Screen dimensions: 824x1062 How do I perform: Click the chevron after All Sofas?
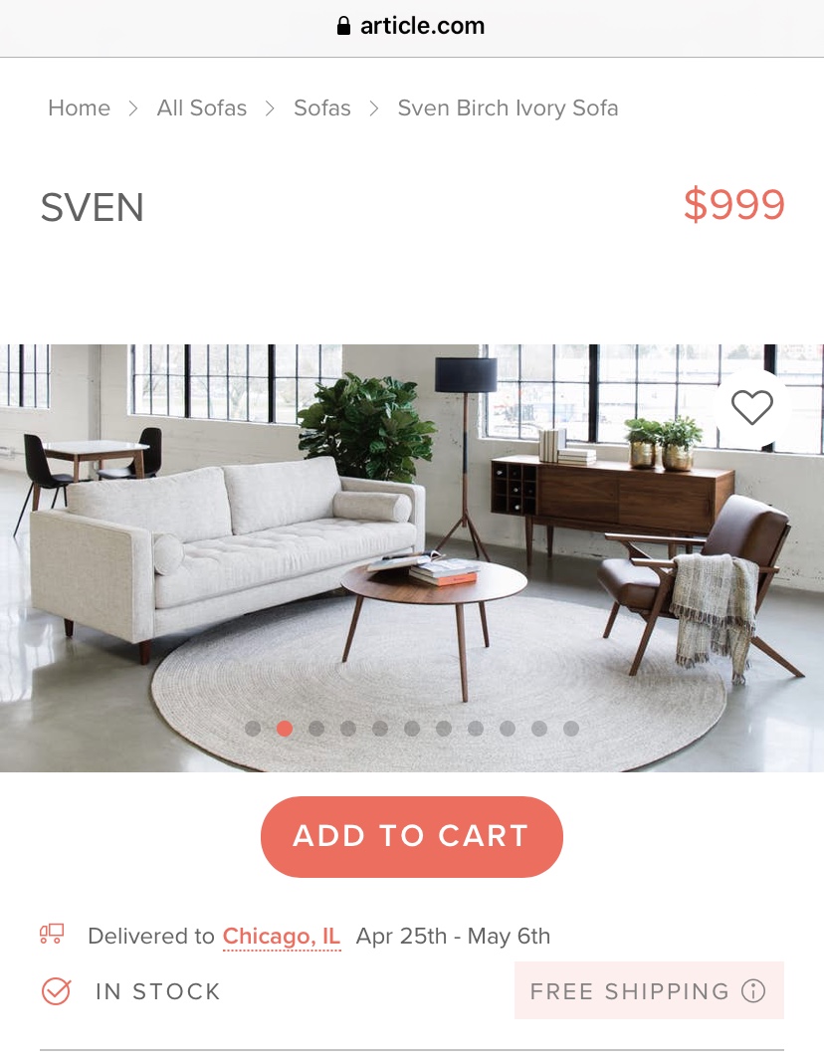[x=270, y=108]
